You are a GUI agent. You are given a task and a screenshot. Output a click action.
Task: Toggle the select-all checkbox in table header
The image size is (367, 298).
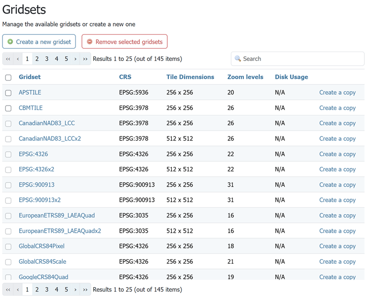point(8,78)
